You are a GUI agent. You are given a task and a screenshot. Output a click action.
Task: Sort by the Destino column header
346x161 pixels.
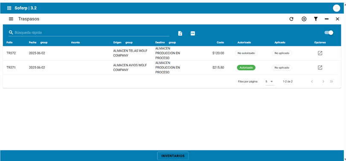pyautogui.click(x=160, y=43)
